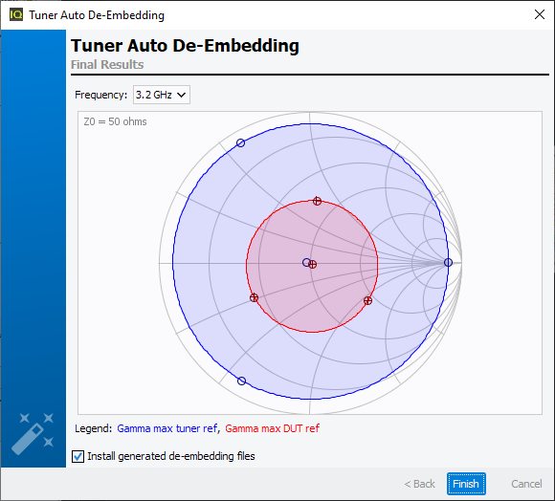The image size is (555, 501).
Task: Click Gamma max tuner ref legend label
Action: click(167, 428)
